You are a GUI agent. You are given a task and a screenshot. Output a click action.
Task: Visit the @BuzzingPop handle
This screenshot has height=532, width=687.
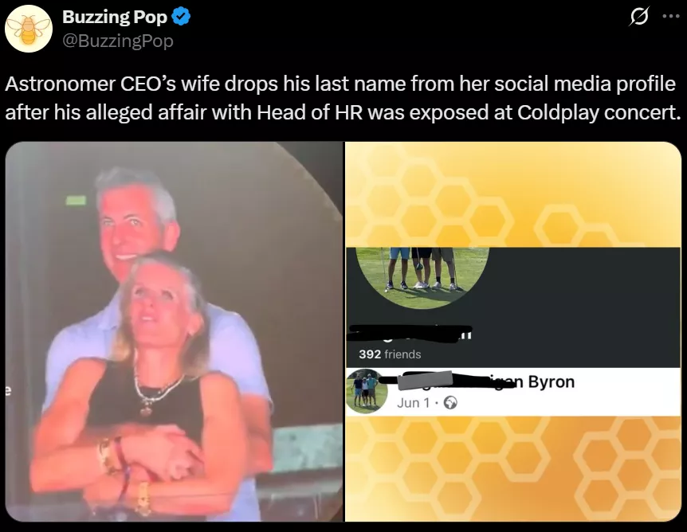coord(118,41)
